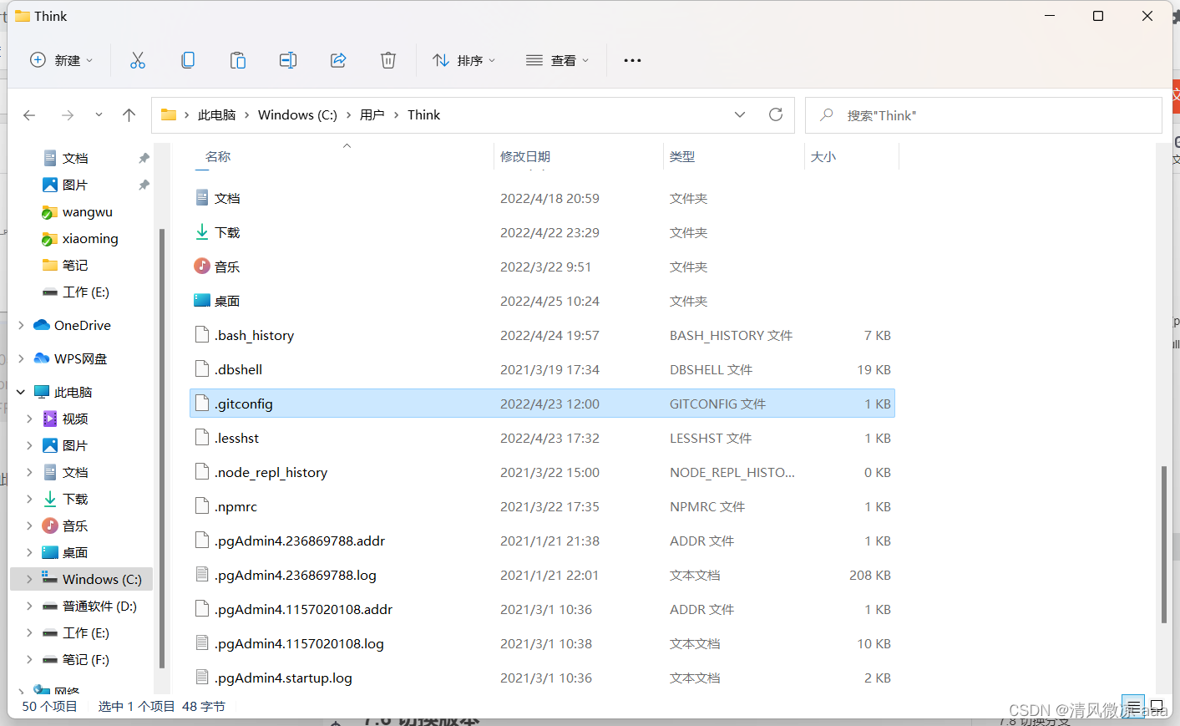The height and width of the screenshot is (726, 1180).
Task: Select the .bash_history file
Action: (x=543, y=335)
